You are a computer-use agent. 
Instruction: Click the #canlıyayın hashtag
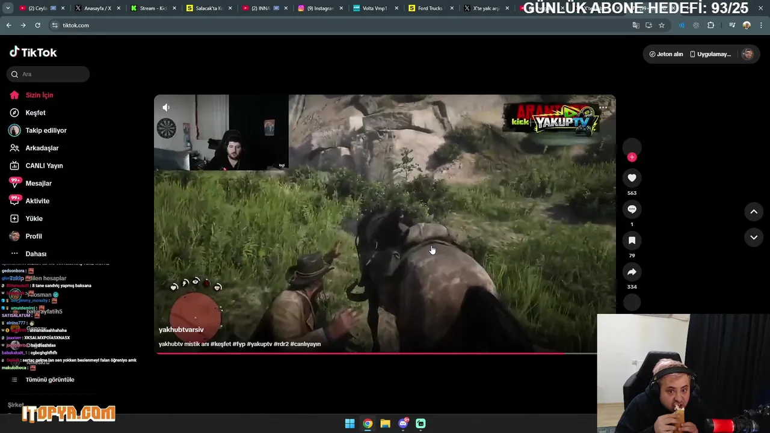tap(306, 344)
